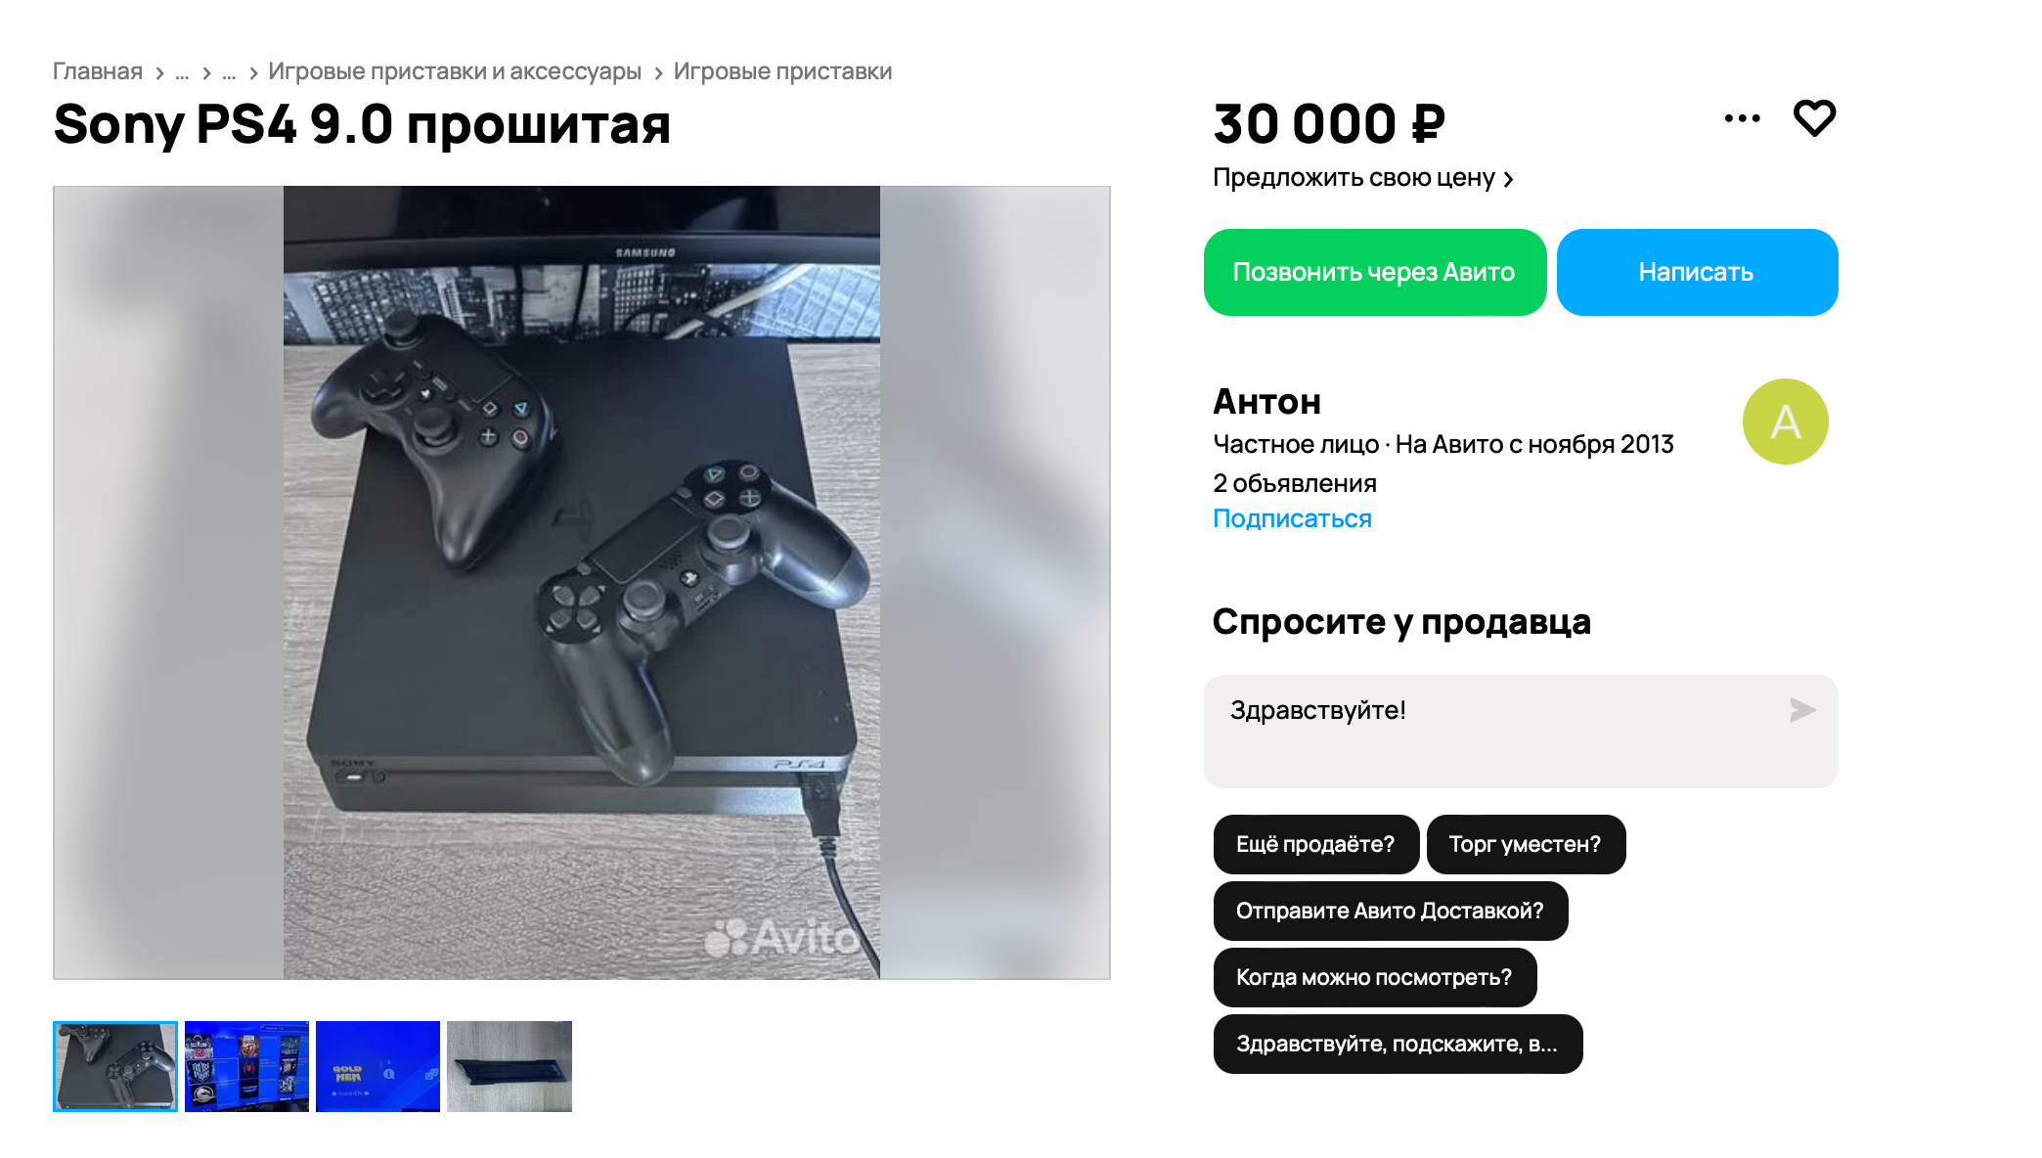Screen dimensions: 2042x1158
Task: Select 'Торг уместен?' quick question
Action: pos(1526,844)
